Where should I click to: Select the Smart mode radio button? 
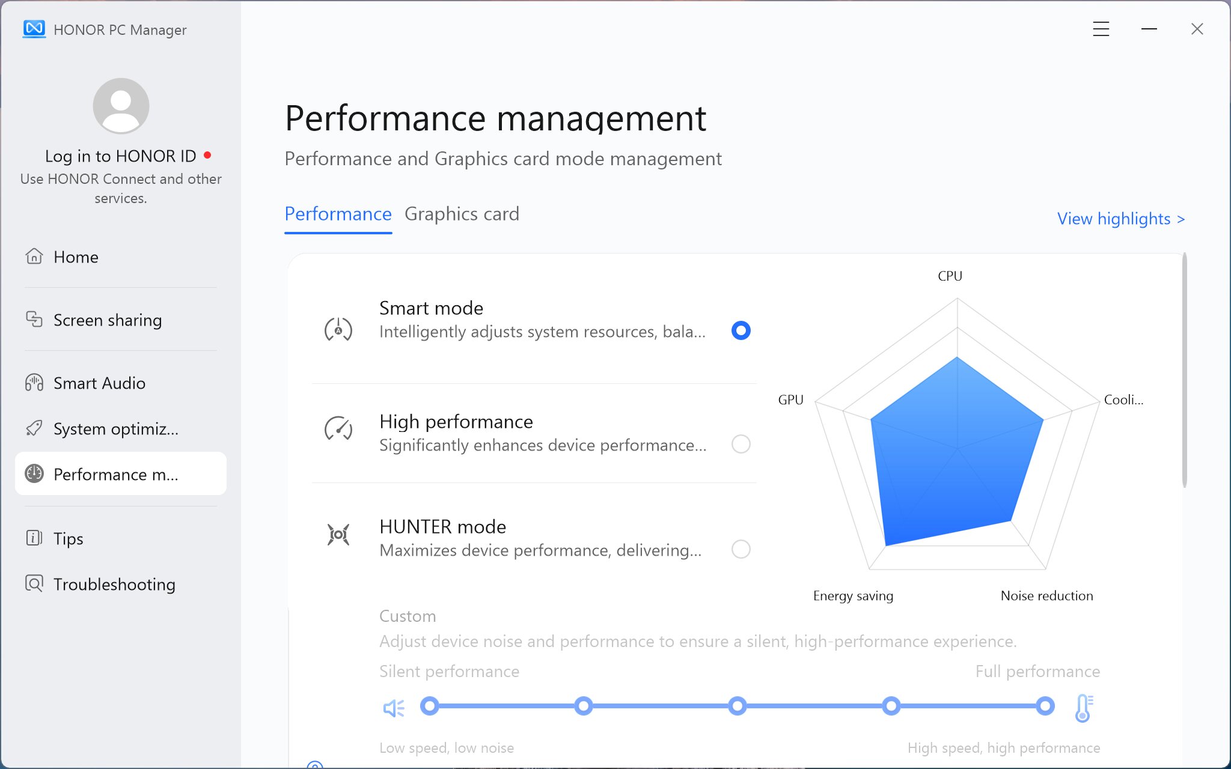click(x=741, y=330)
